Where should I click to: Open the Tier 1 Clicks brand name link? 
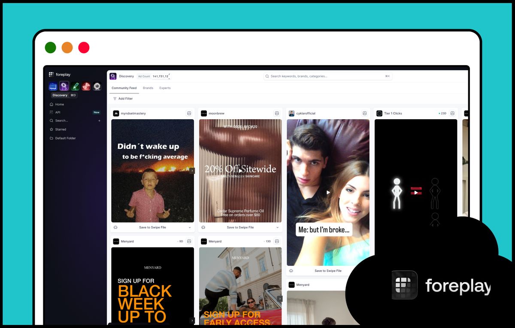(393, 114)
